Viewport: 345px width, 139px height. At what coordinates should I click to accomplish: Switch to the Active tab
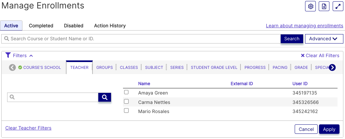click(x=11, y=26)
